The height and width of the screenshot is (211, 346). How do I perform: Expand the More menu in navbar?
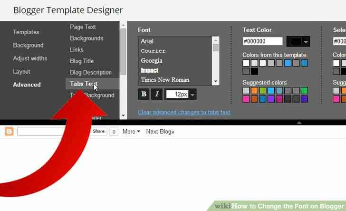point(131,132)
